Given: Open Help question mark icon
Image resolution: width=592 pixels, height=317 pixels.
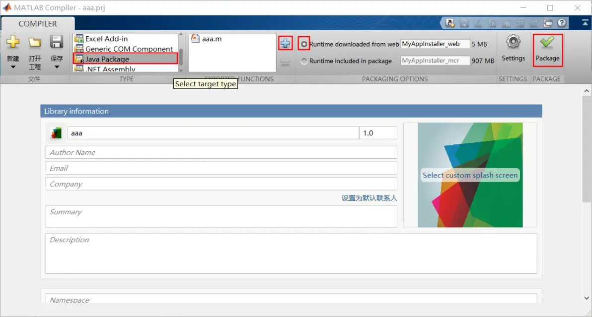Looking at the screenshot, I should [562, 23].
